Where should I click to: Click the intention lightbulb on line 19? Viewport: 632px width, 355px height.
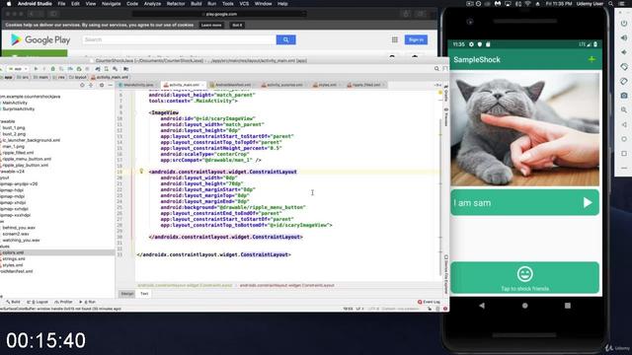pos(141,171)
